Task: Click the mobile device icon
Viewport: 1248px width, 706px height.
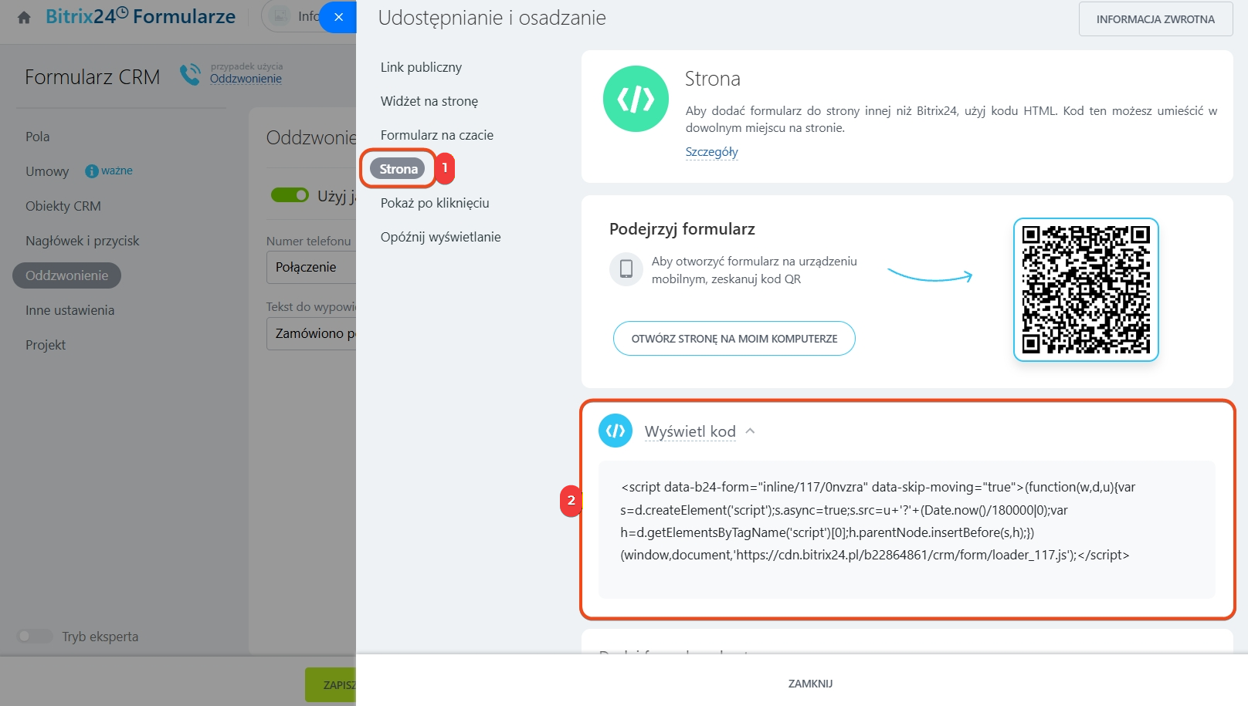Action: pos(626,269)
